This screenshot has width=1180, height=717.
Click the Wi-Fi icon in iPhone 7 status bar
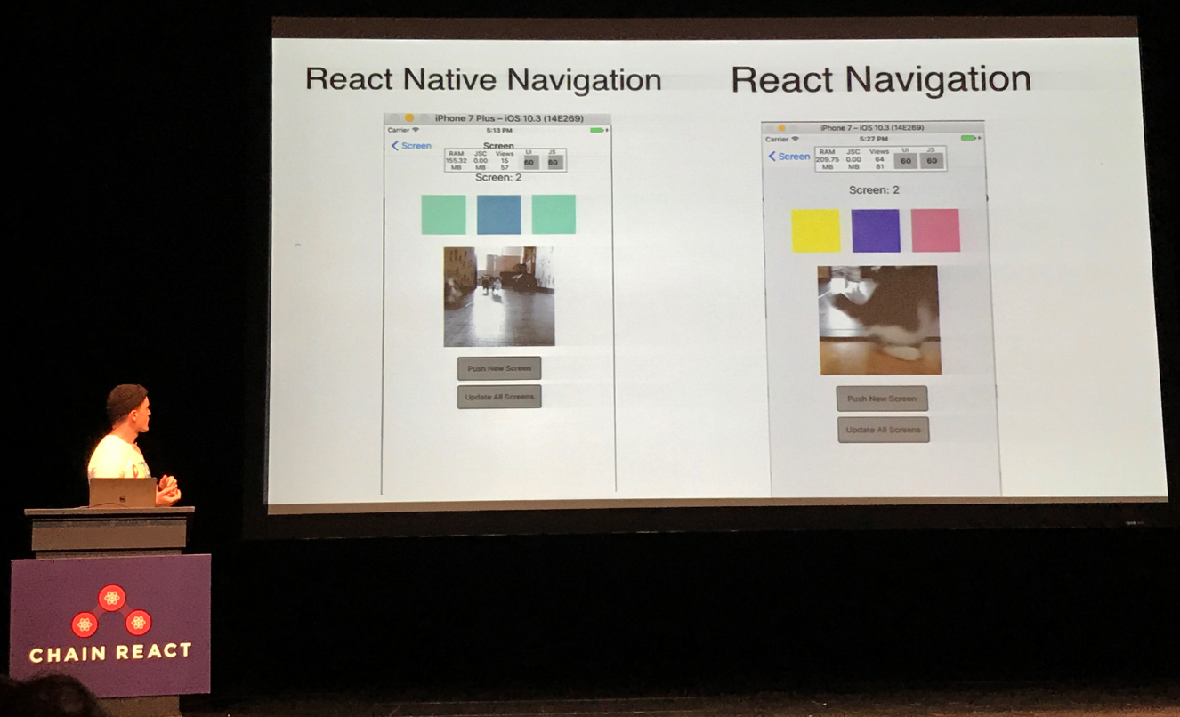[x=795, y=139]
